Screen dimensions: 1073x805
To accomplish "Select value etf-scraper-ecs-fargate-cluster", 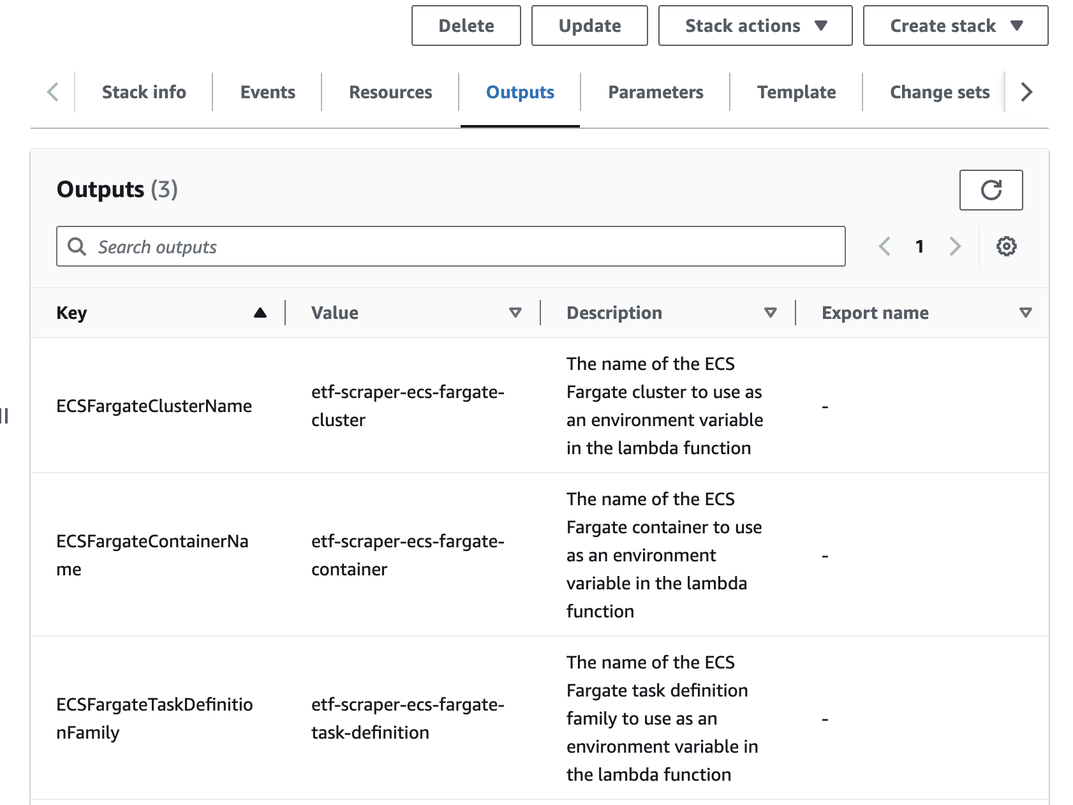I will 408,406.
